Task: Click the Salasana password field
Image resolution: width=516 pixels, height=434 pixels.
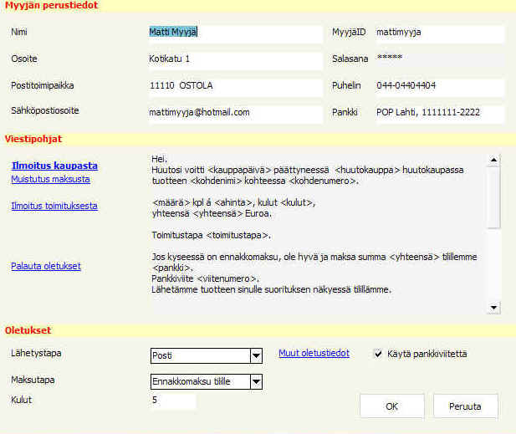Action: [437, 59]
